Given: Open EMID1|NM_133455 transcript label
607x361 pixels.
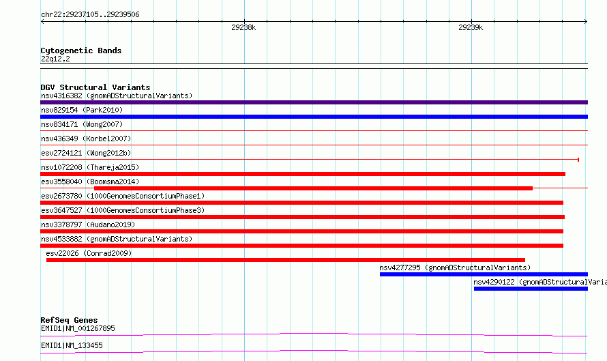Looking at the screenshot, I should pyautogui.click(x=72, y=345).
